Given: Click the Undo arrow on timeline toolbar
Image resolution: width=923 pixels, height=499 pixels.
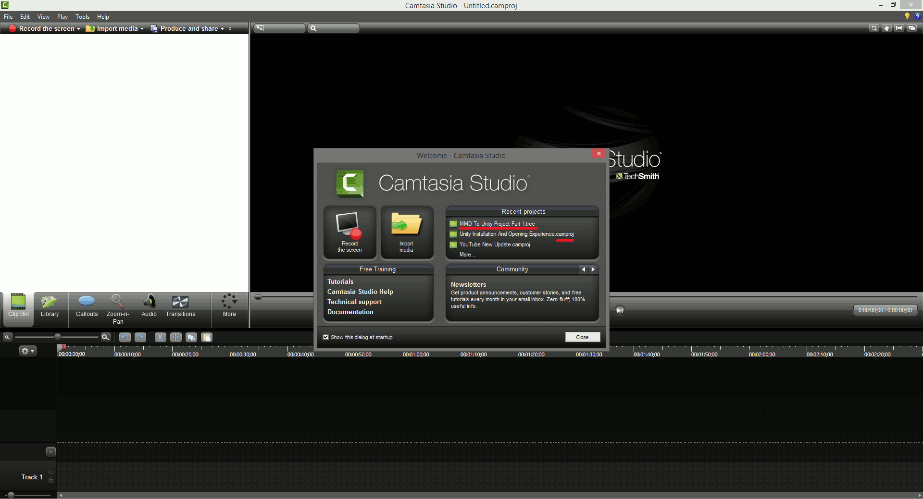Looking at the screenshot, I should click(x=125, y=337).
